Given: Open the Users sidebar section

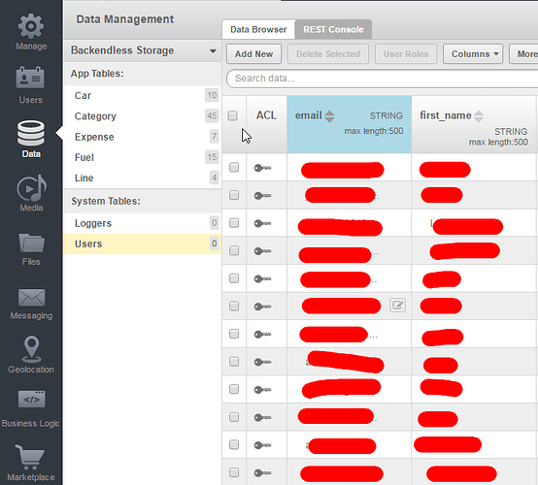Looking at the screenshot, I should 31,85.
